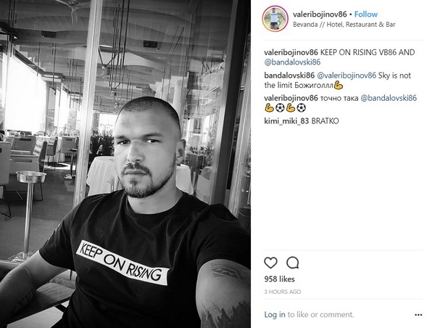Open Bevanda Hotel, Restaurant & Bar location
The height and width of the screenshot is (328, 435).
(344, 25)
